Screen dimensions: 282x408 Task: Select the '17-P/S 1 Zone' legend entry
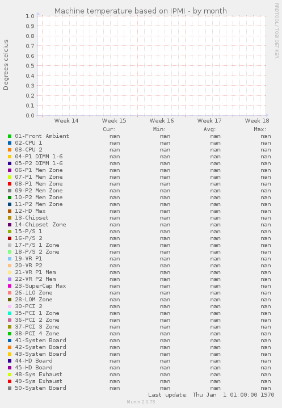pyautogui.click(x=37, y=245)
